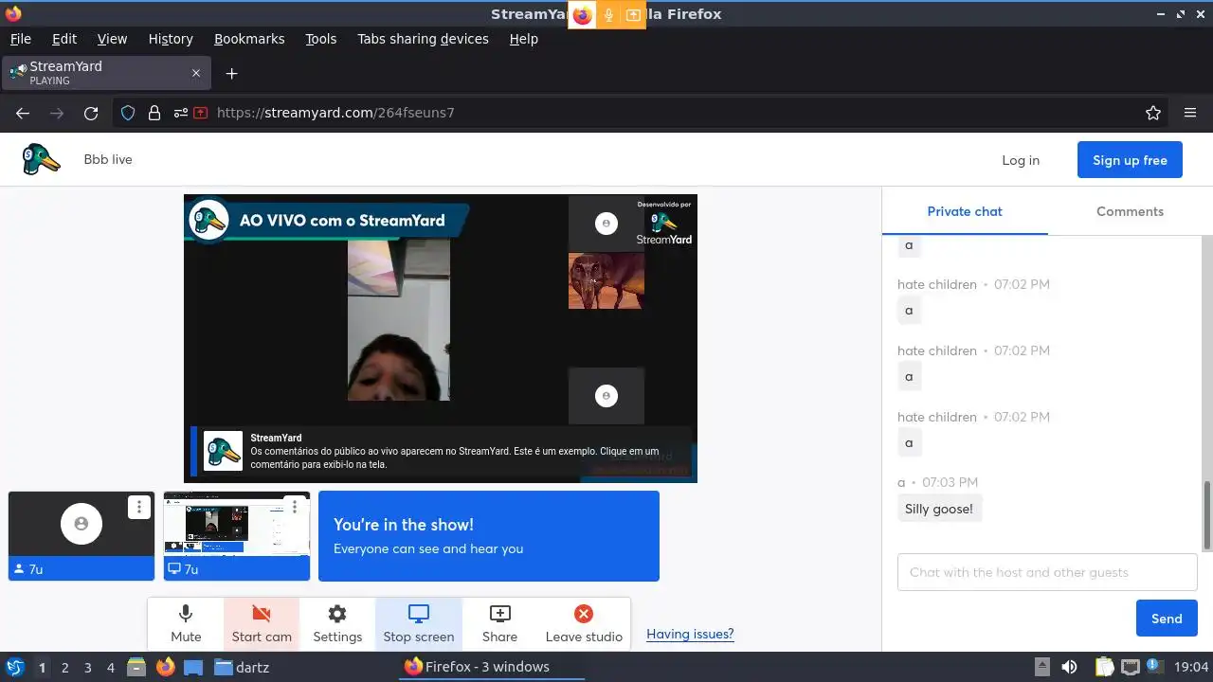
Task: Click the chat message input field
Action: tap(1047, 572)
